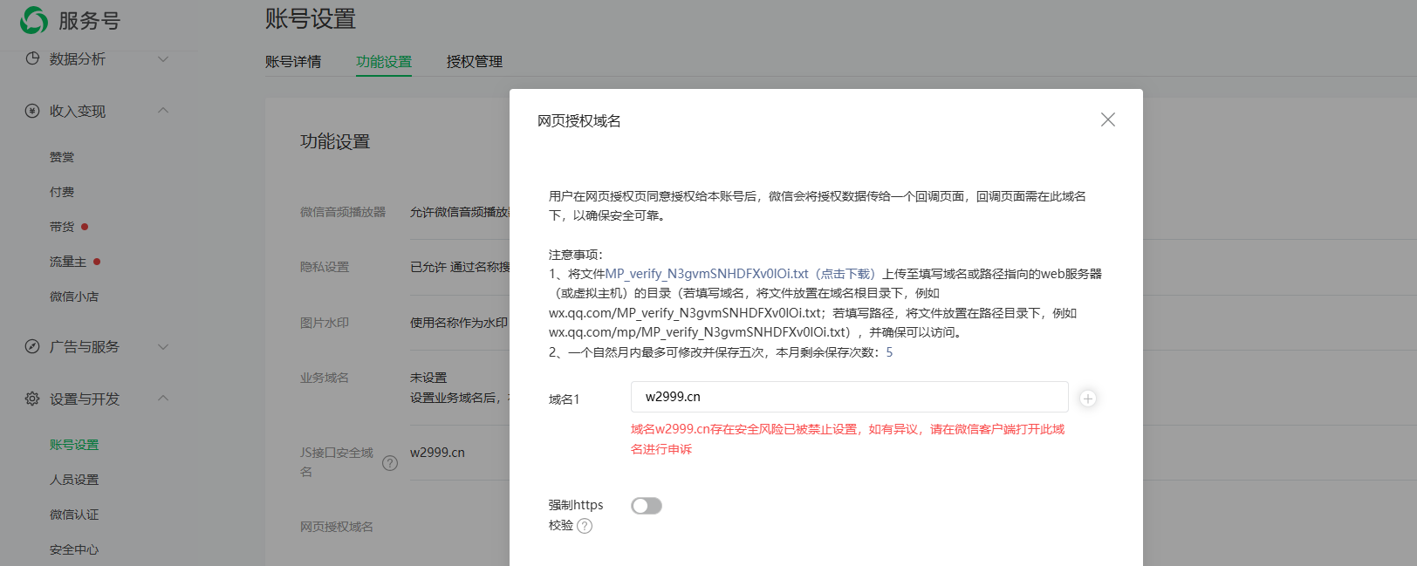Click the 收入变现 yen icon
This screenshot has height=566, width=1417.
[32, 111]
